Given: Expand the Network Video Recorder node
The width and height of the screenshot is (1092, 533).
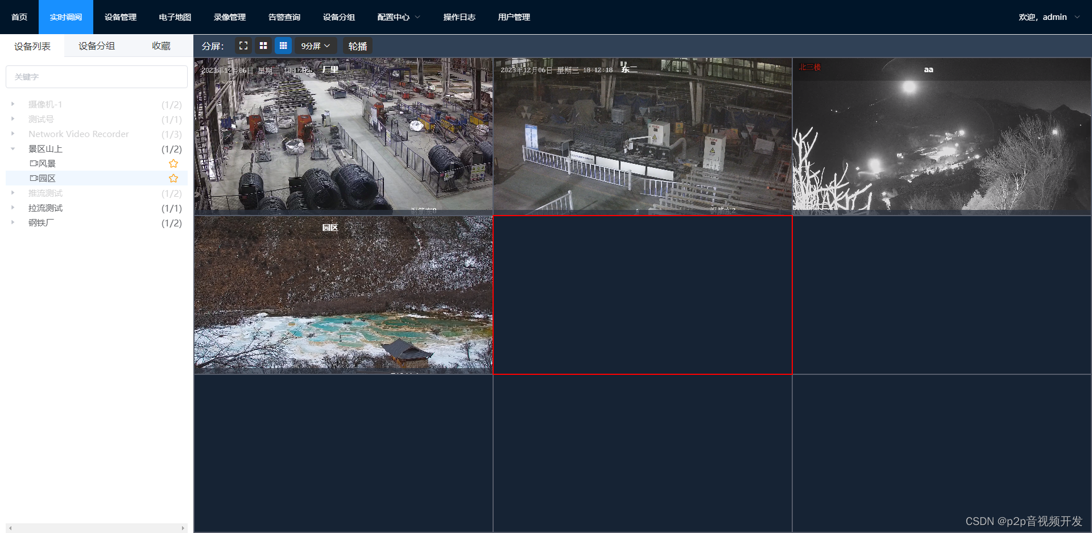Looking at the screenshot, I should click(x=13, y=134).
